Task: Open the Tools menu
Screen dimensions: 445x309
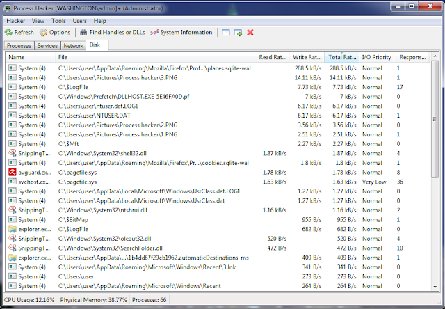Action: [x=58, y=21]
